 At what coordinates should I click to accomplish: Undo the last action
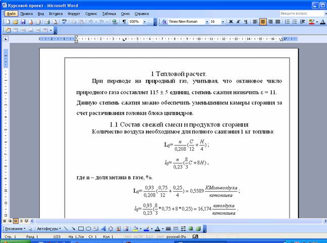pyautogui.click(x=91, y=22)
